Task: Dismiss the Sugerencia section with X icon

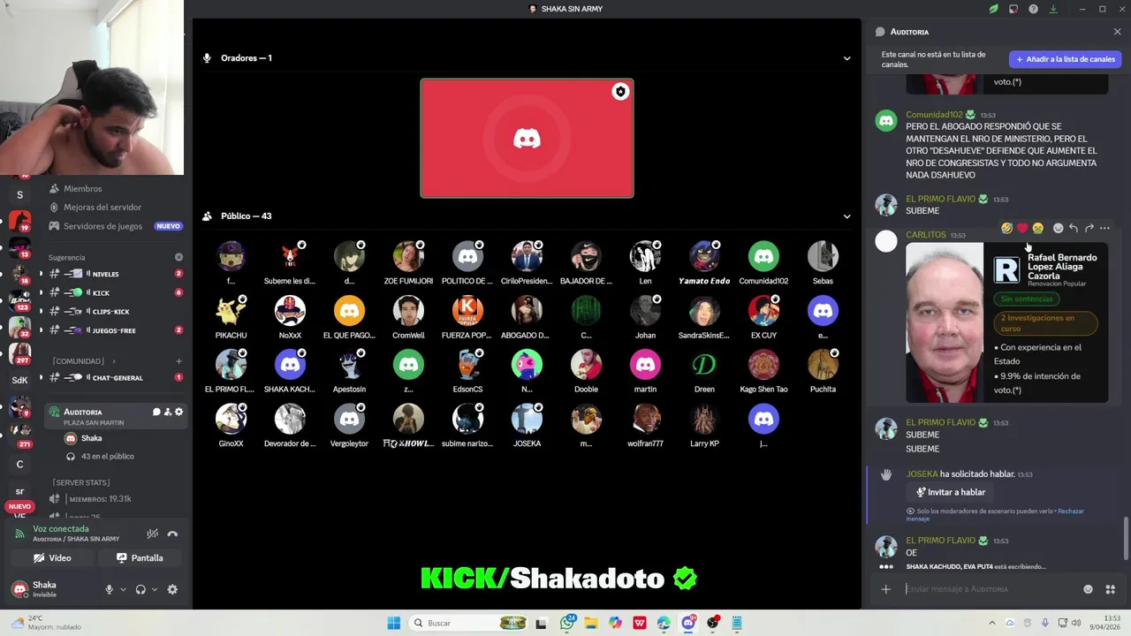Action: [x=178, y=257]
